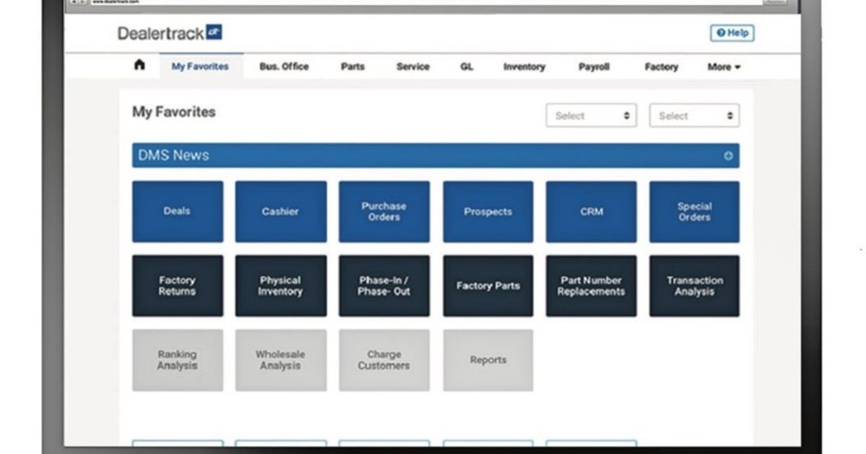Open the Deals tile

[178, 211]
